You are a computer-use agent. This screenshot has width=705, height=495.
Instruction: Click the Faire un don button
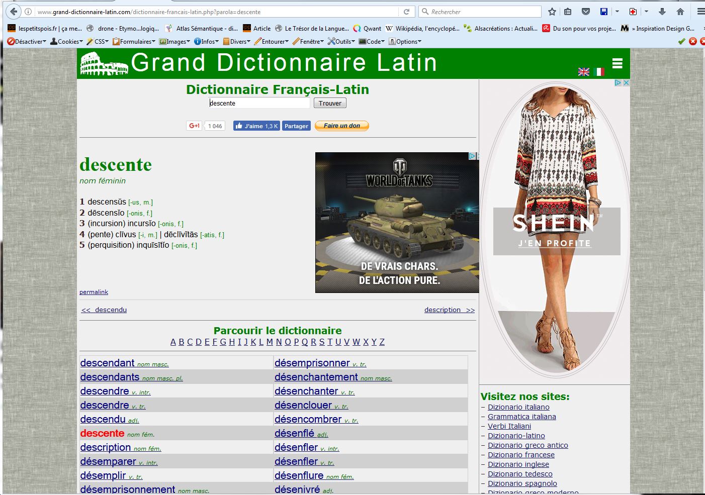tap(341, 126)
